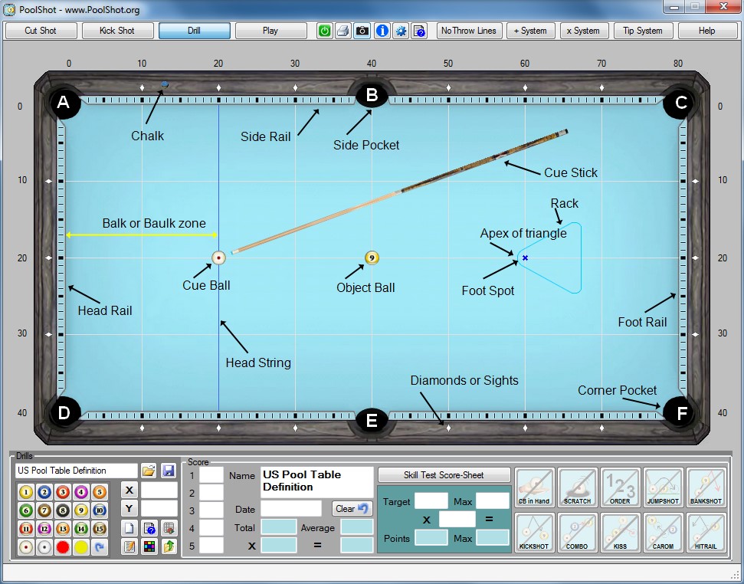The width and height of the screenshot is (744, 584).
Task: Click the blue curved arrow in ball palette
Action: click(99, 547)
